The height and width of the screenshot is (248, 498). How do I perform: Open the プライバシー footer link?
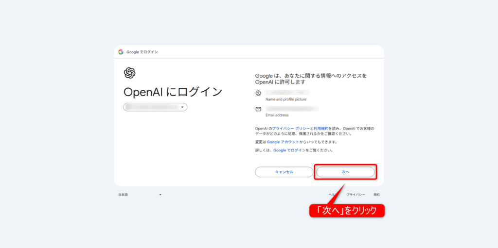click(x=356, y=195)
